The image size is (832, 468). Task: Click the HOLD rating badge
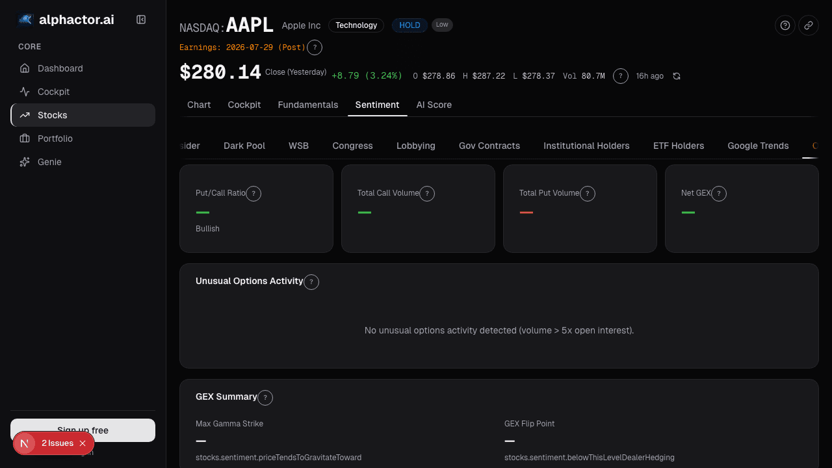coord(409,25)
